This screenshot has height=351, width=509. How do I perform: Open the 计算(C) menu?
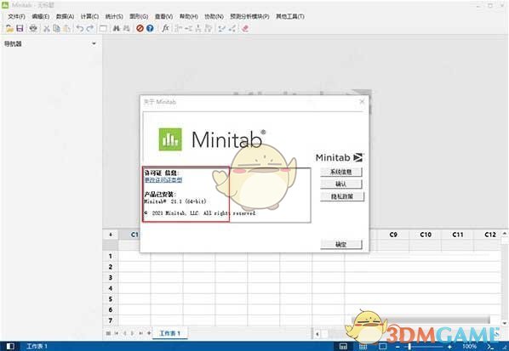[89, 16]
